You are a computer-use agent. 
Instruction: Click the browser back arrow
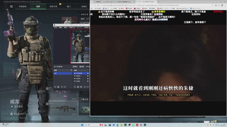click(91, 5)
